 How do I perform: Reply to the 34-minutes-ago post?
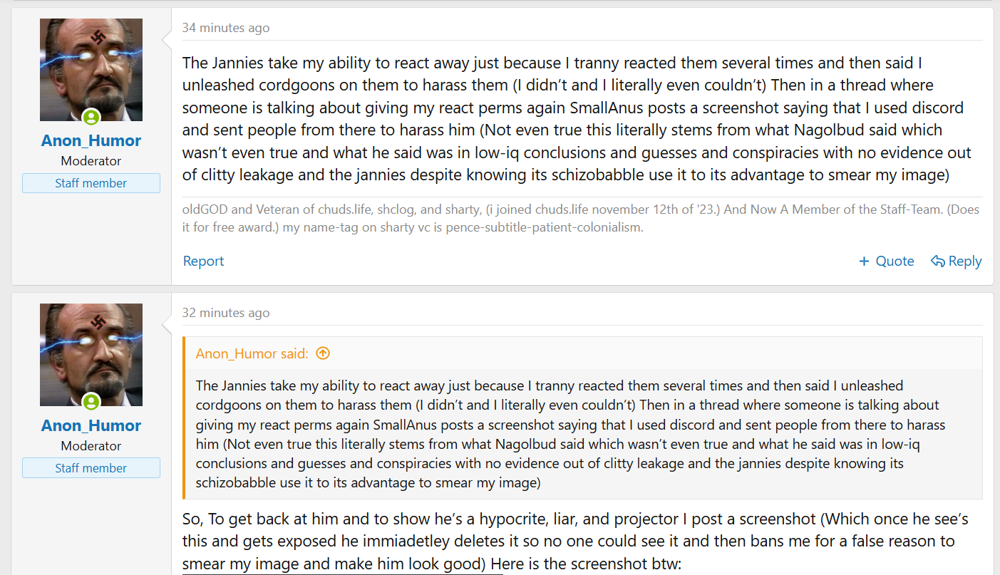pyautogui.click(x=957, y=261)
